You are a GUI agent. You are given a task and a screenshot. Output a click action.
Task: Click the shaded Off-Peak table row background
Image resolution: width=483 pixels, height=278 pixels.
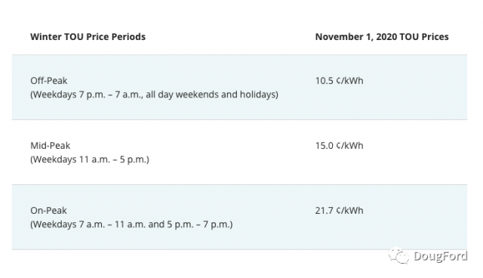coord(239,87)
